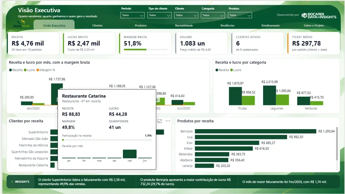Select the Berinjela bar in products chart
This screenshot has width=345, height=194.
[x=255, y=131]
